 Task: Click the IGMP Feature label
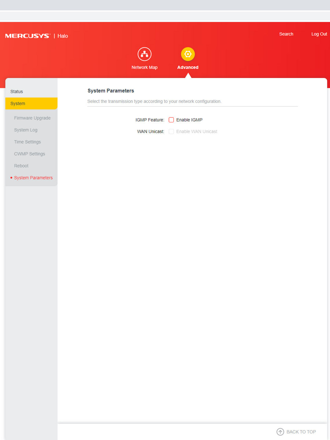click(x=150, y=120)
